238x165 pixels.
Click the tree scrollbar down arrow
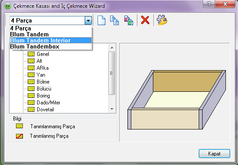pos(112,109)
